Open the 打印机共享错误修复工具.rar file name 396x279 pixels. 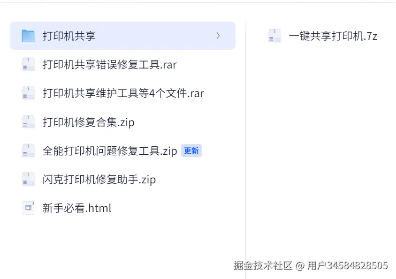click(109, 64)
